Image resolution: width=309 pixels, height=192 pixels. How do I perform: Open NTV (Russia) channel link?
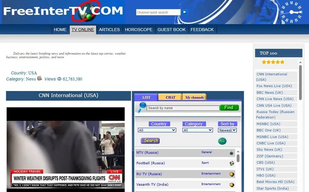[x=147, y=152]
